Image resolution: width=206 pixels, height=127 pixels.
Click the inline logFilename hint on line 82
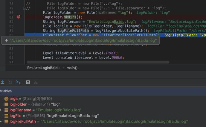173,22
